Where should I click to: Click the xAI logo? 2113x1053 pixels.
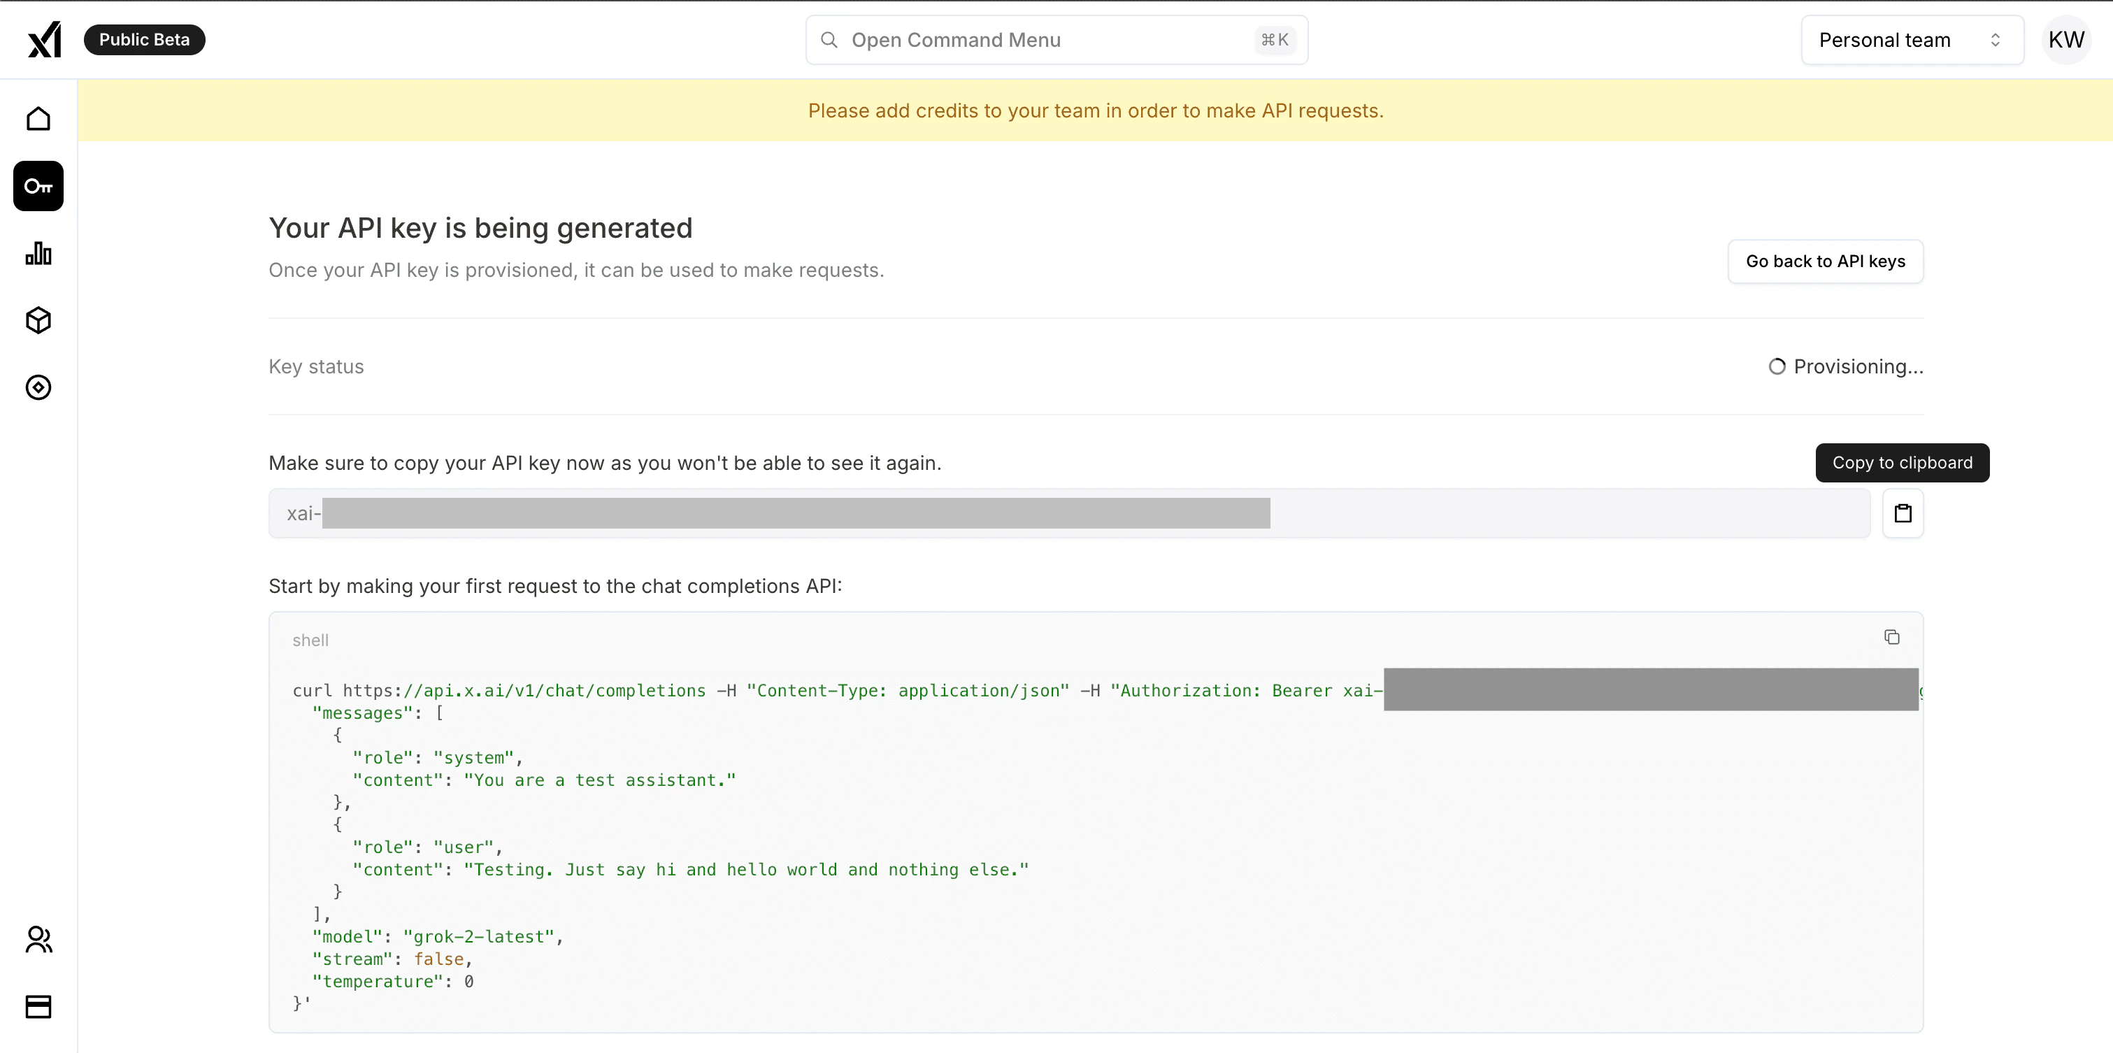tap(44, 39)
